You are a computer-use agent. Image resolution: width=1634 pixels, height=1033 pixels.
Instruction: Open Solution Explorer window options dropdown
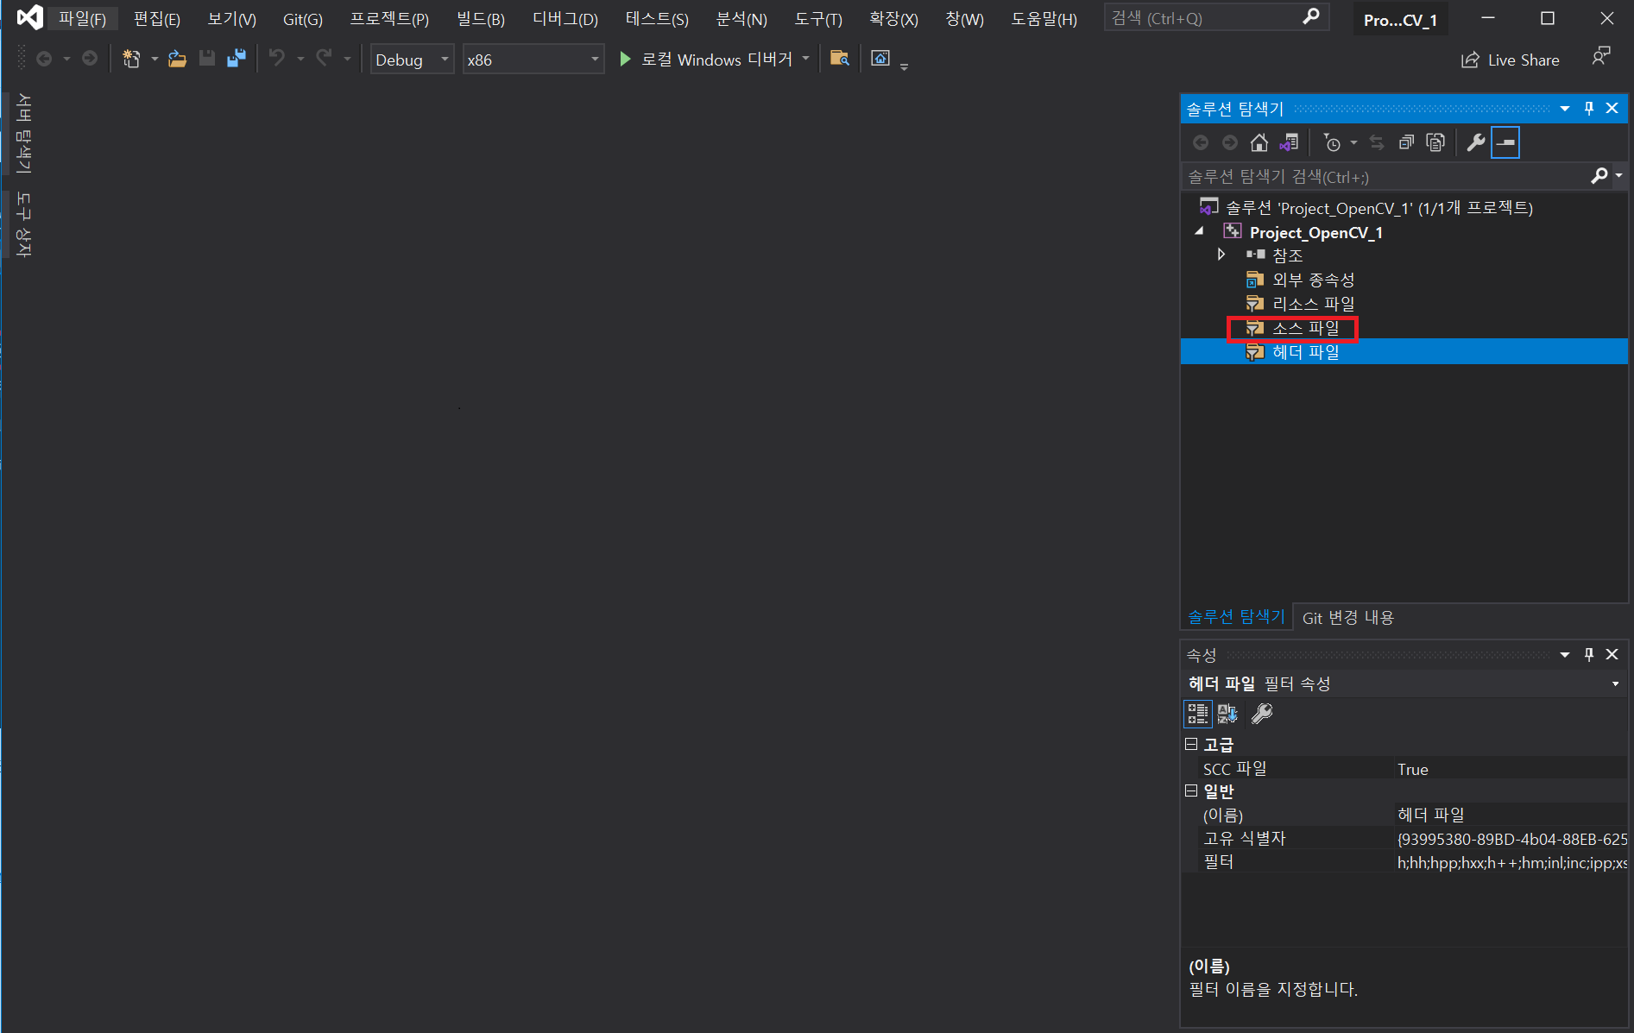pos(1565,108)
